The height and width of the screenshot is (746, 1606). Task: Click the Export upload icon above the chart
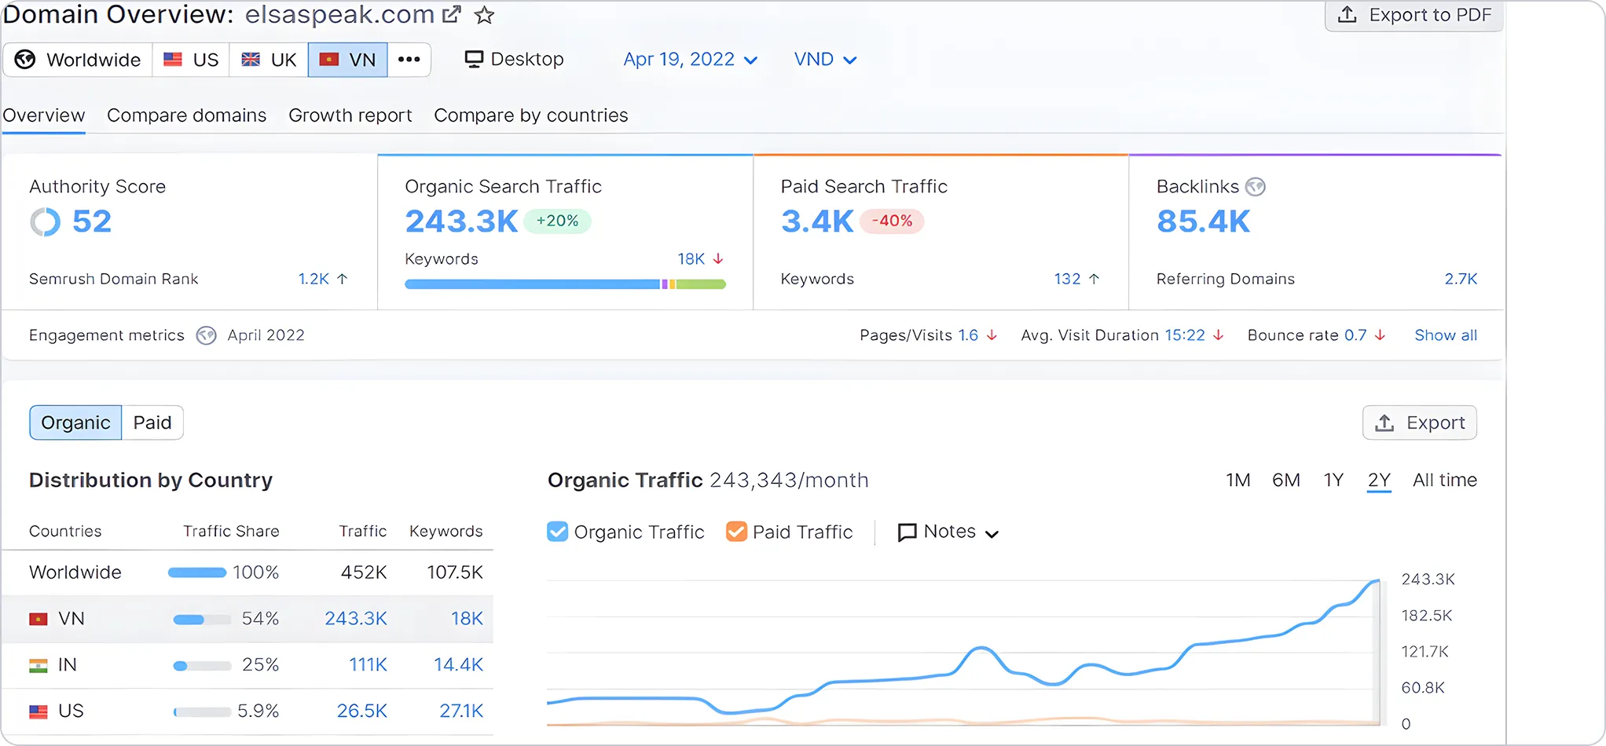(x=1385, y=422)
